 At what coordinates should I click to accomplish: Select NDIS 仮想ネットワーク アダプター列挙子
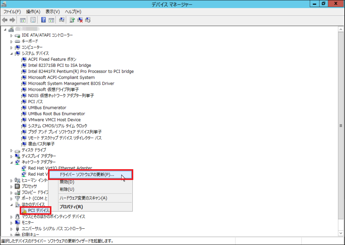point(61,96)
